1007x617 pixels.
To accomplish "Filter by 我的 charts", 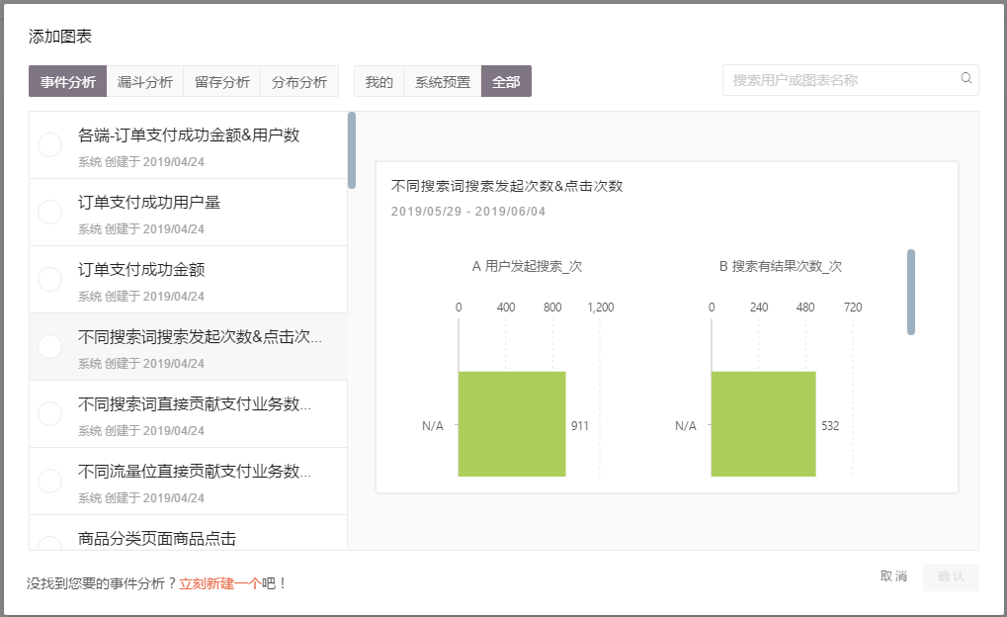I will [379, 82].
